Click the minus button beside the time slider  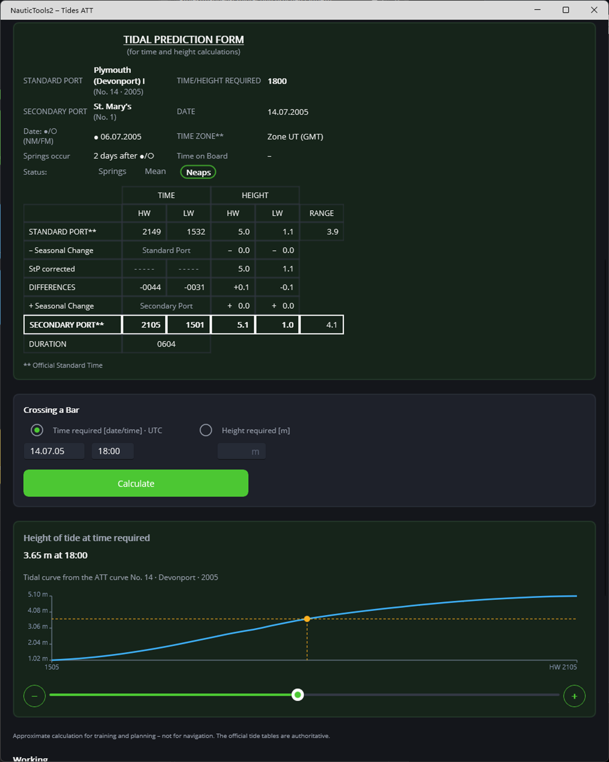pyautogui.click(x=34, y=696)
